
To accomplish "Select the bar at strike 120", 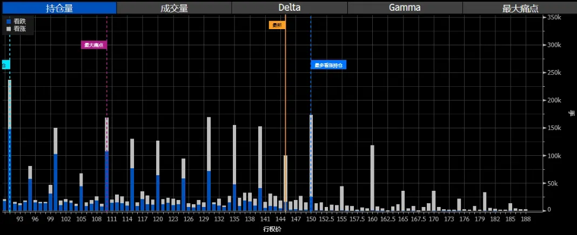I will pos(158,176).
